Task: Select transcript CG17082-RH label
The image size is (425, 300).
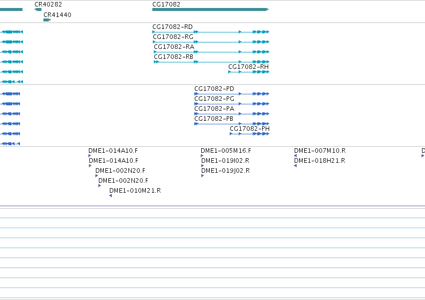Action: coord(249,67)
